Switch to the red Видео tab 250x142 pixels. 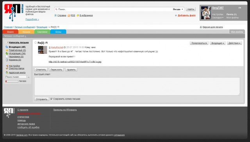point(11,32)
